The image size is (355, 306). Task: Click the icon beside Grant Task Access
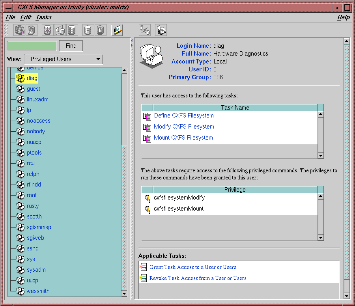click(143, 267)
